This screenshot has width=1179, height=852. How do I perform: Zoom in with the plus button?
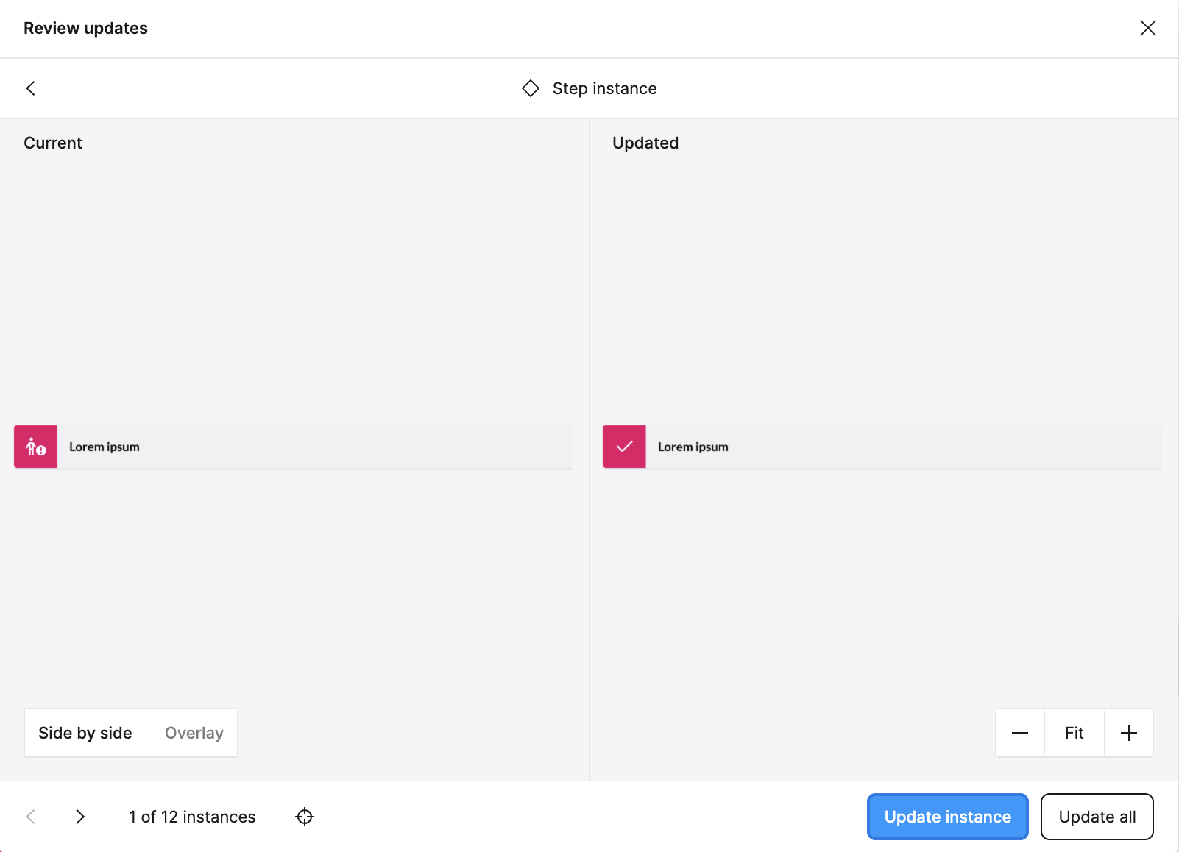point(1129,733)
